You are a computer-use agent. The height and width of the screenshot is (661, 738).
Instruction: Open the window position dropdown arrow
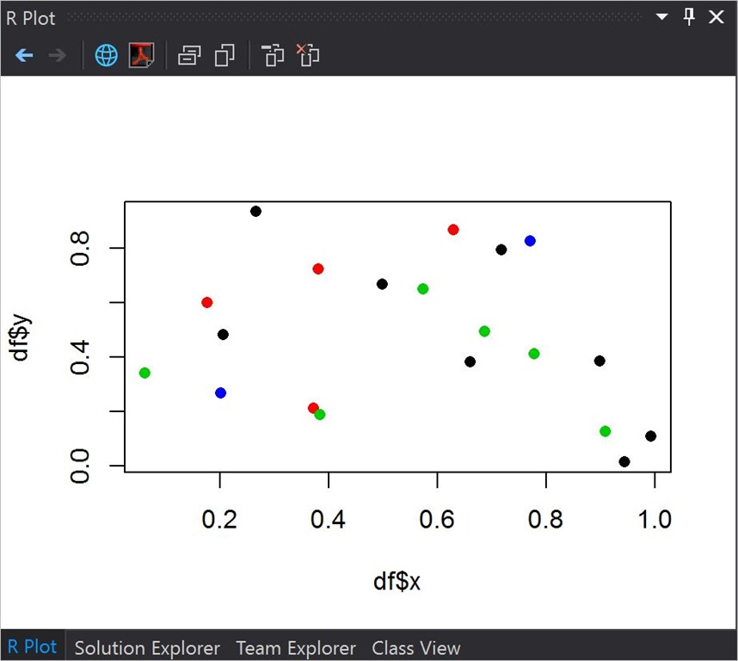(x=661, y=17)
